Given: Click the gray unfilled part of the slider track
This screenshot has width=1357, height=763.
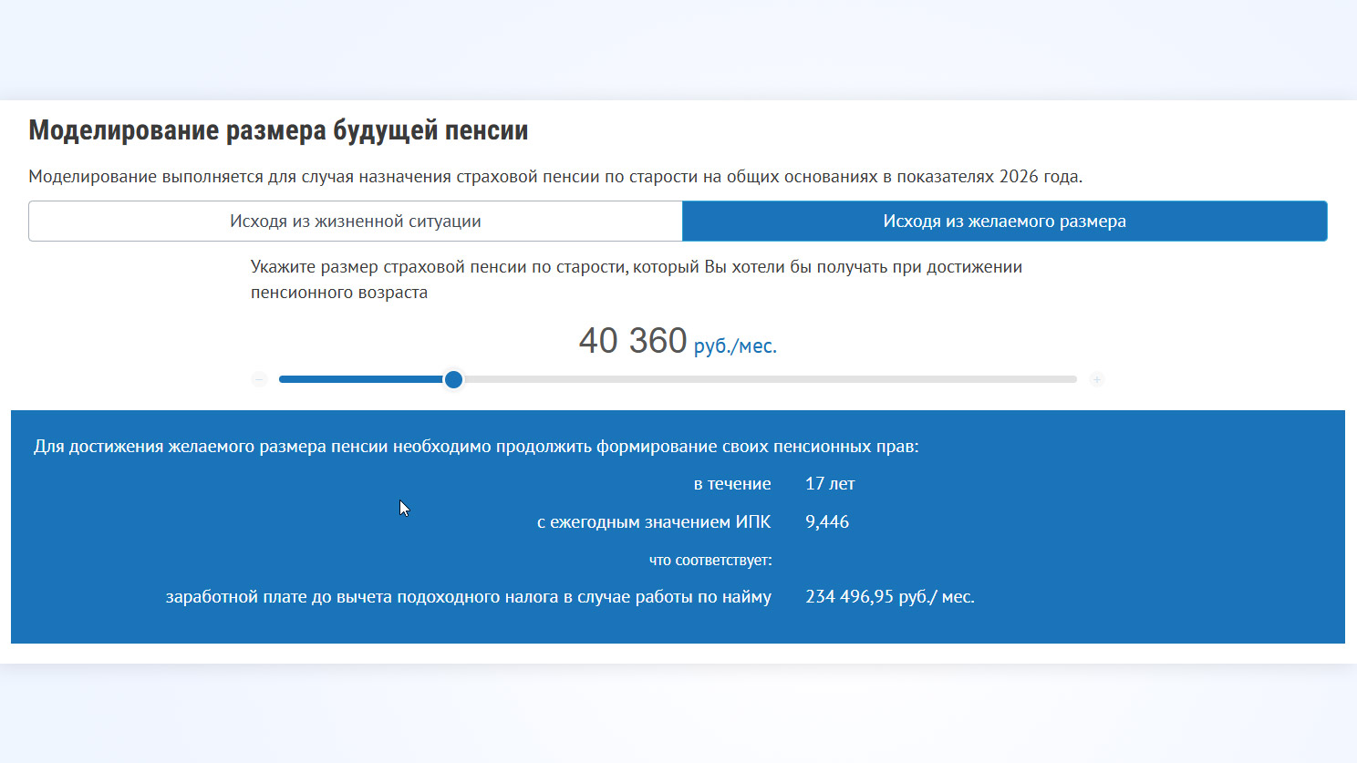Looking at the screenshot, I should tap(766, 379).
